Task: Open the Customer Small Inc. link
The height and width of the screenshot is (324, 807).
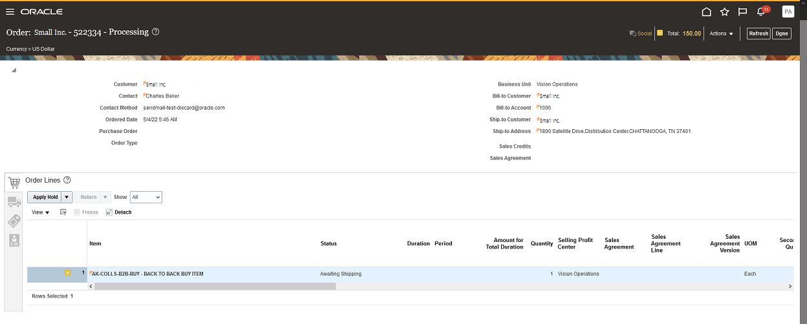Action: (156, 85)
